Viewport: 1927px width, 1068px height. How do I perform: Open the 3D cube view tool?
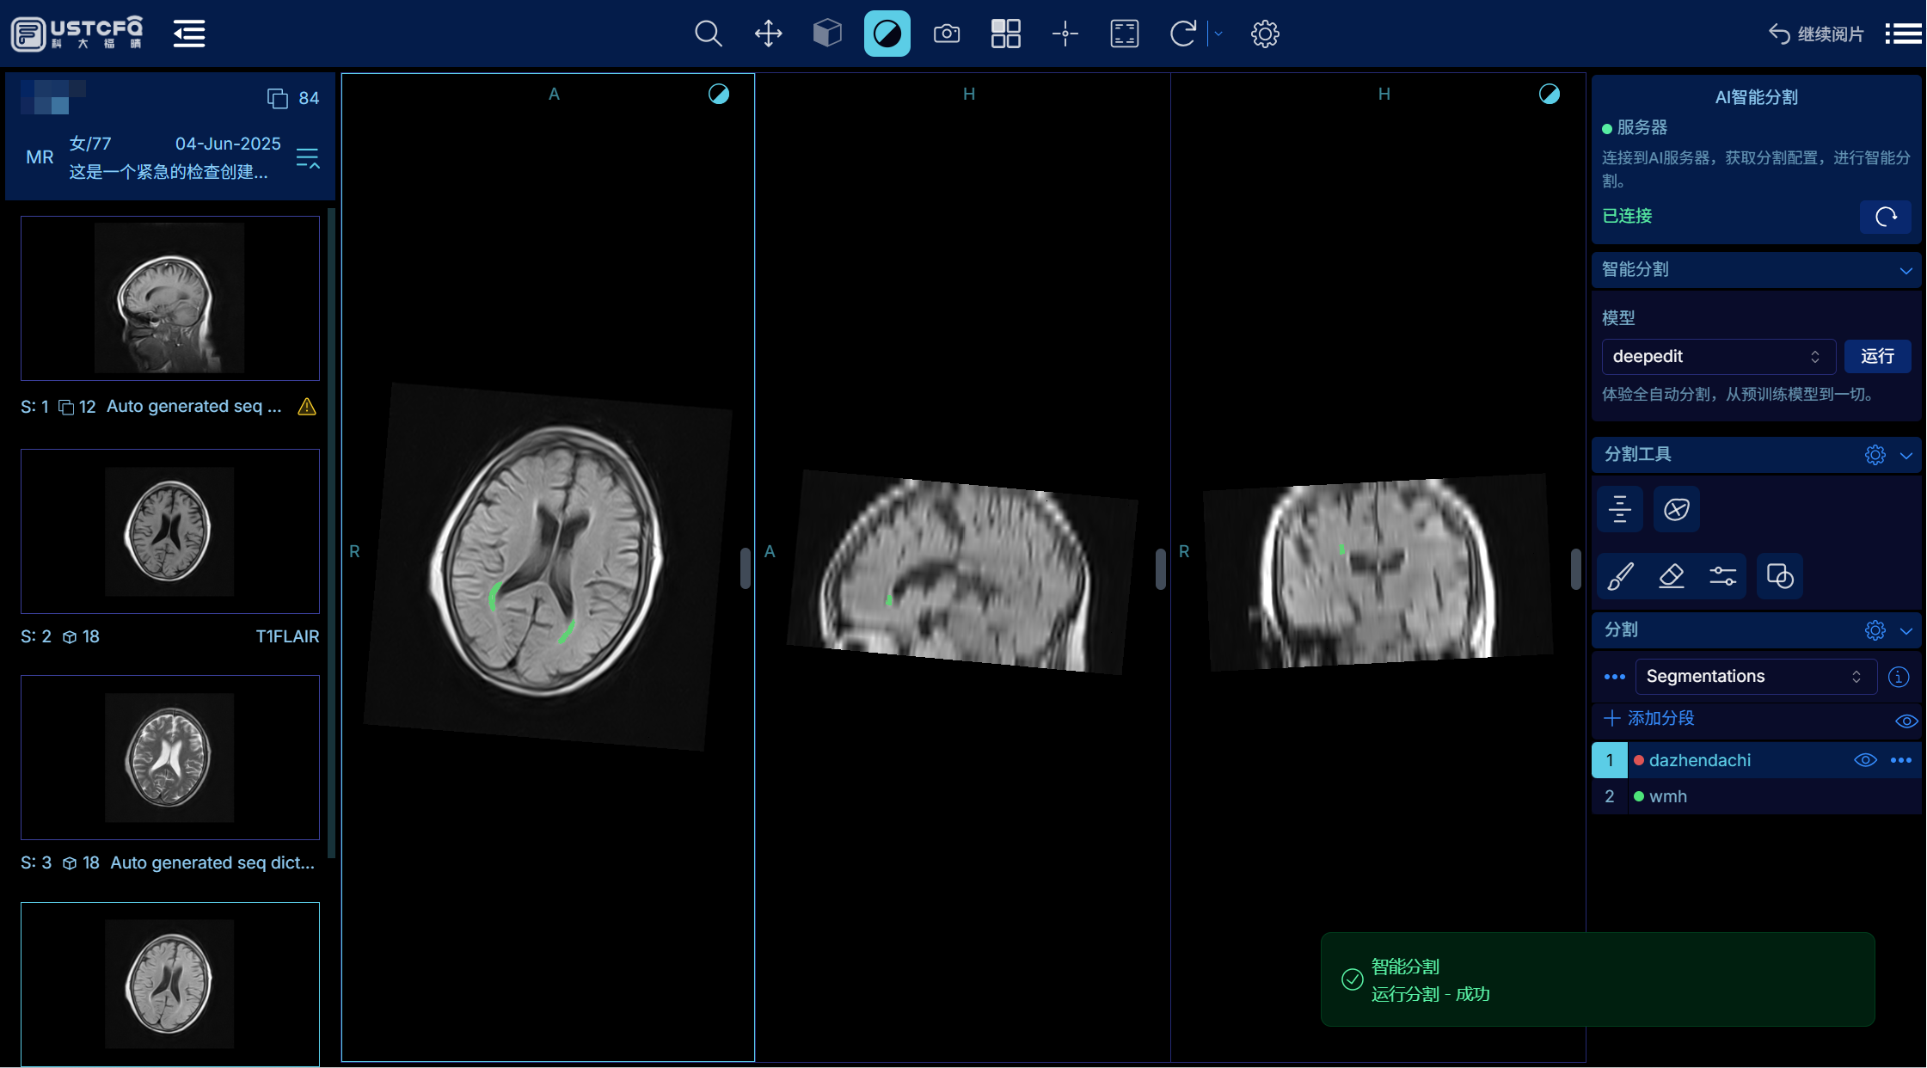click(x=827, y=34)
